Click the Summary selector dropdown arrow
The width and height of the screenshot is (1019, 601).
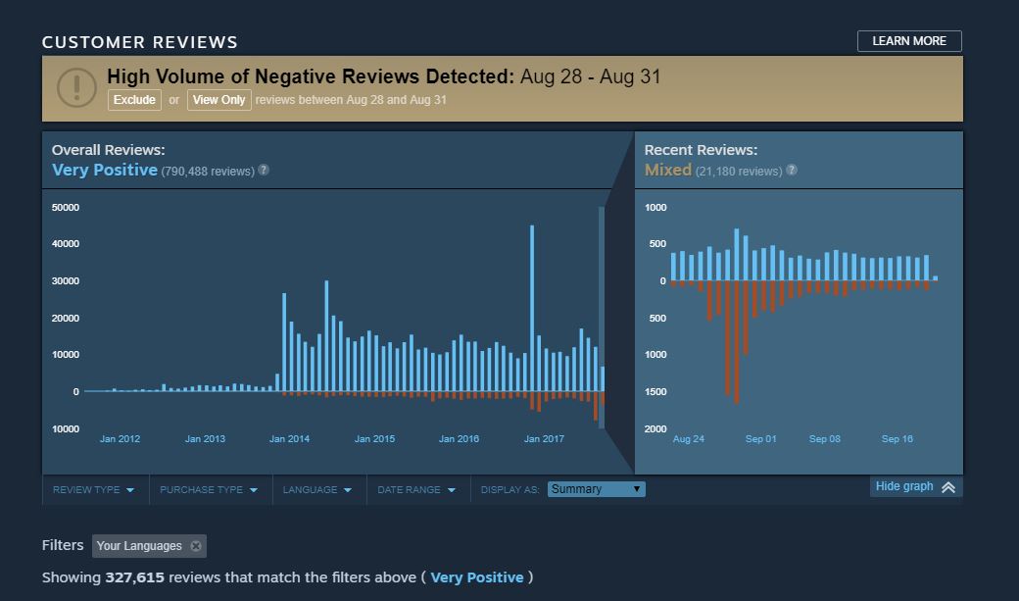(x=634, y=488)
